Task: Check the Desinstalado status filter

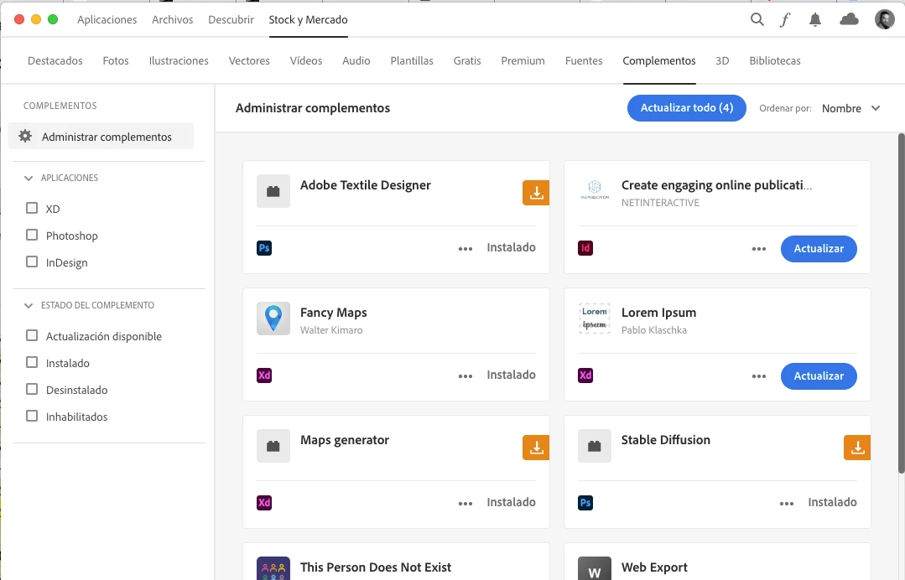Action: [x=32, y=389]
